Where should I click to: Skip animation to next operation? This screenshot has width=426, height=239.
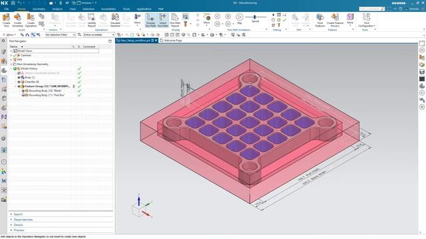click(x=228, y=24)
